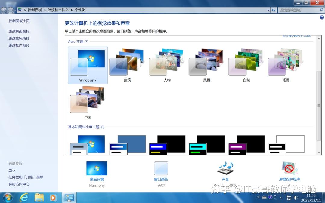
Task: Click the keyboard icon in language bar
Action: click(x=264, y=197)
